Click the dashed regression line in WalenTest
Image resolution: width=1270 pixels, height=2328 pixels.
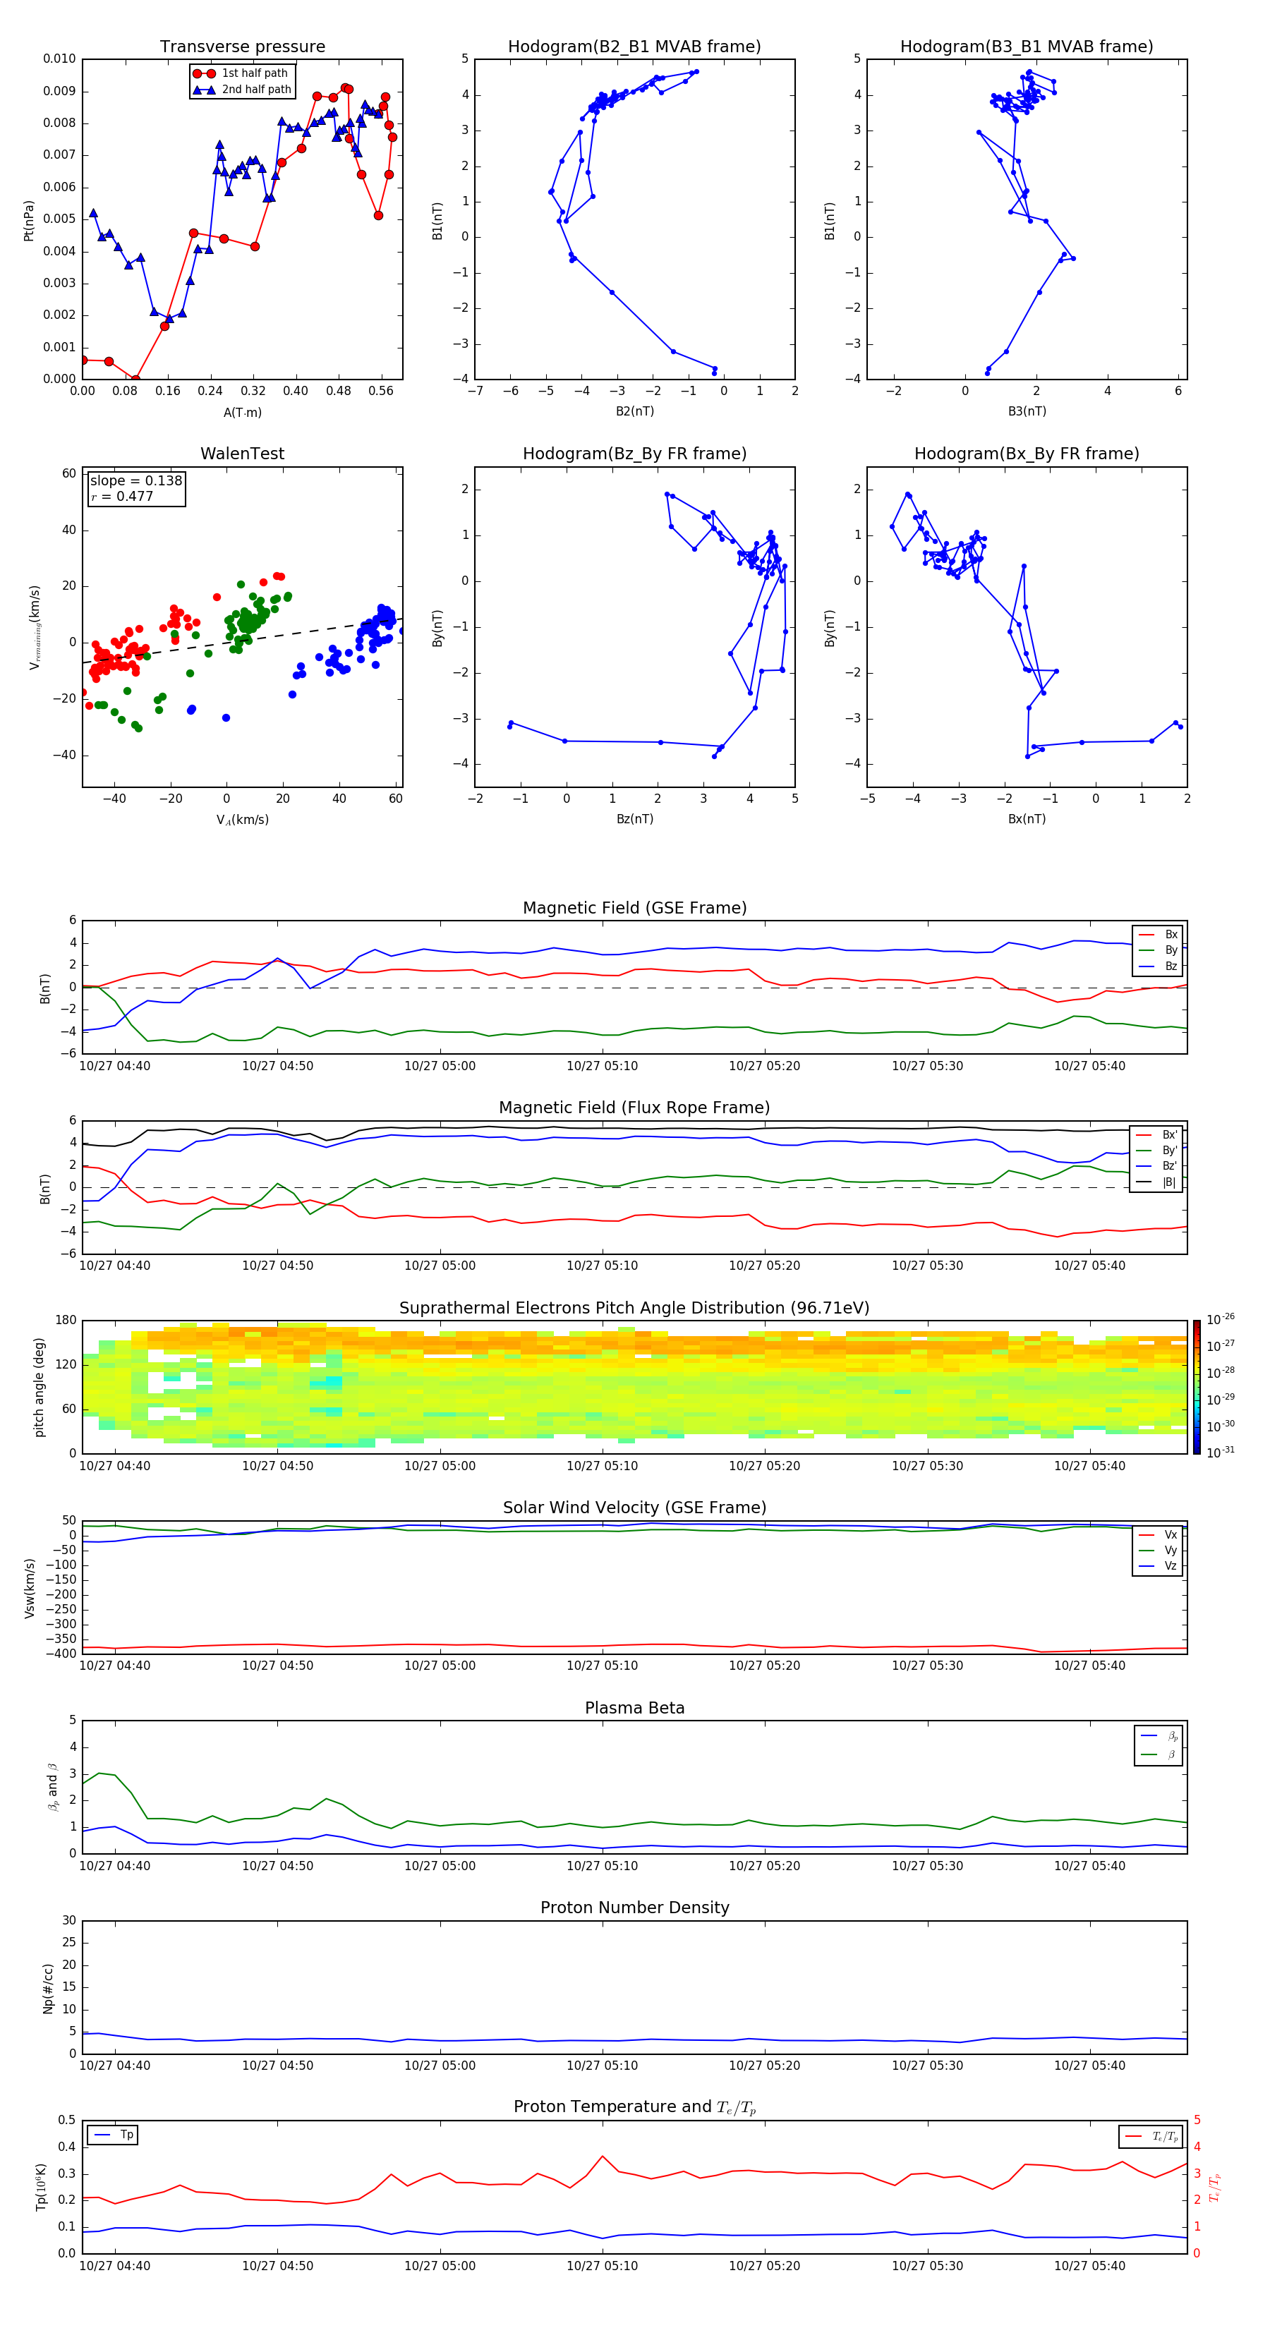(x=242, y=641)
